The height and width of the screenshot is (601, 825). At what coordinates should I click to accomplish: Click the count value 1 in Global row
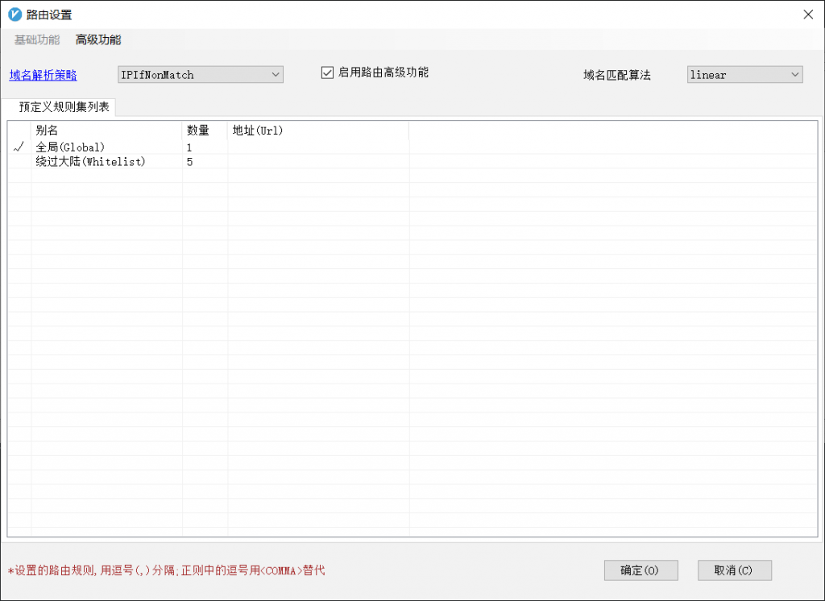click(x=190, y=147)
